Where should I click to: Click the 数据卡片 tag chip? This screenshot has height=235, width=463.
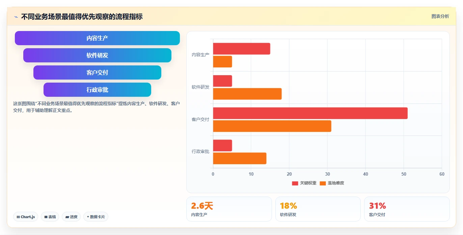click(x=96, y=217)
